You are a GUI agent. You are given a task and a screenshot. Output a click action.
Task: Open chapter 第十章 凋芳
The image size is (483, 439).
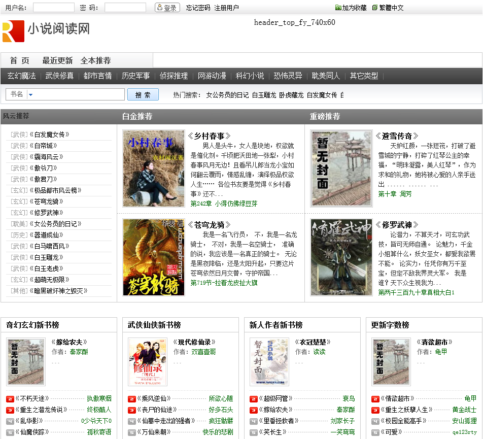[x=395, y=194]
